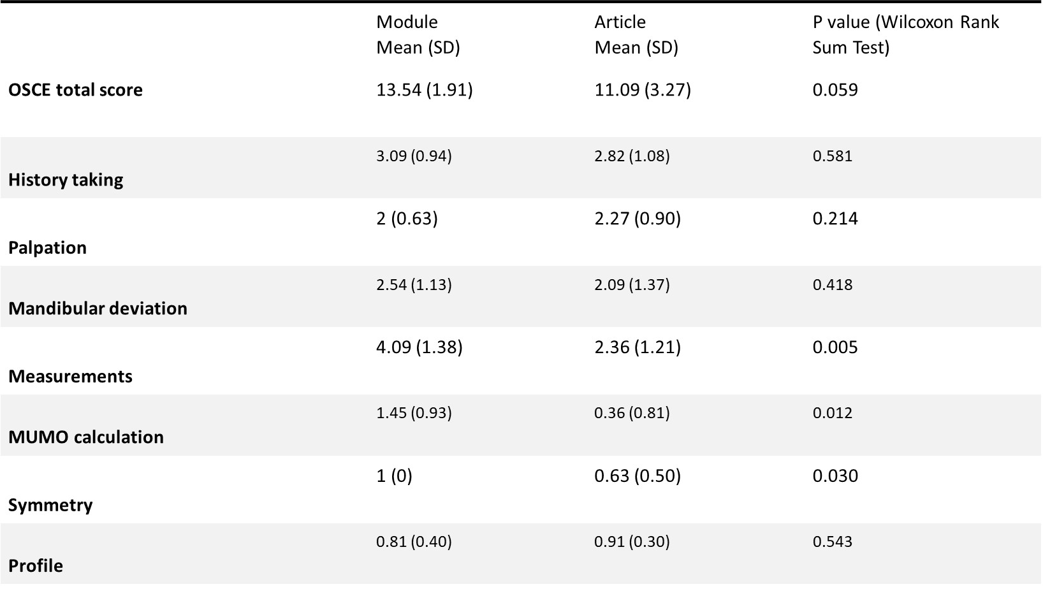Click the Palpation article value 2.27 (0.90)
The width and height of the screenshot is (1043, 589).
coord(637,219)
